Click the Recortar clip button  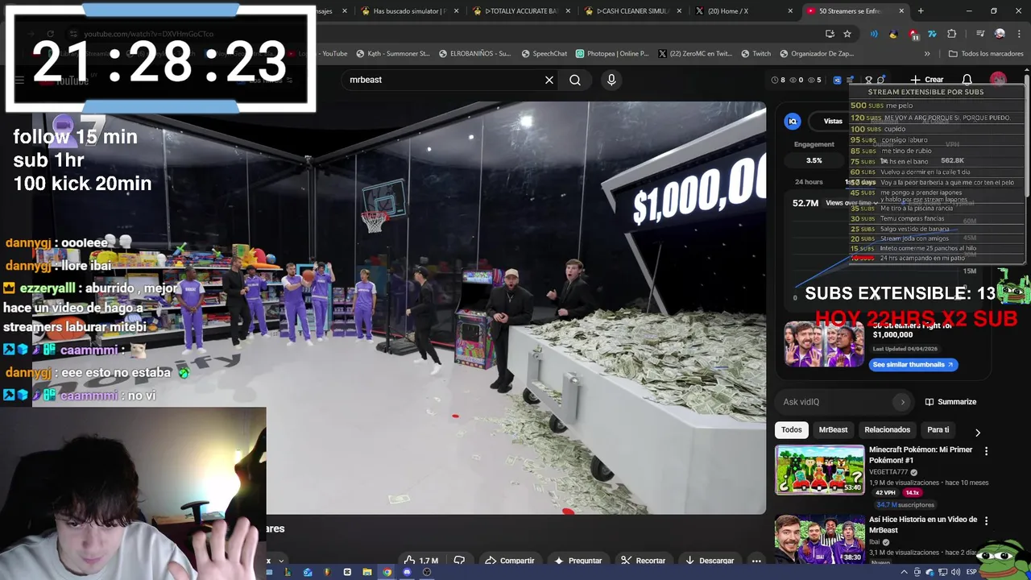pos(643,561)
